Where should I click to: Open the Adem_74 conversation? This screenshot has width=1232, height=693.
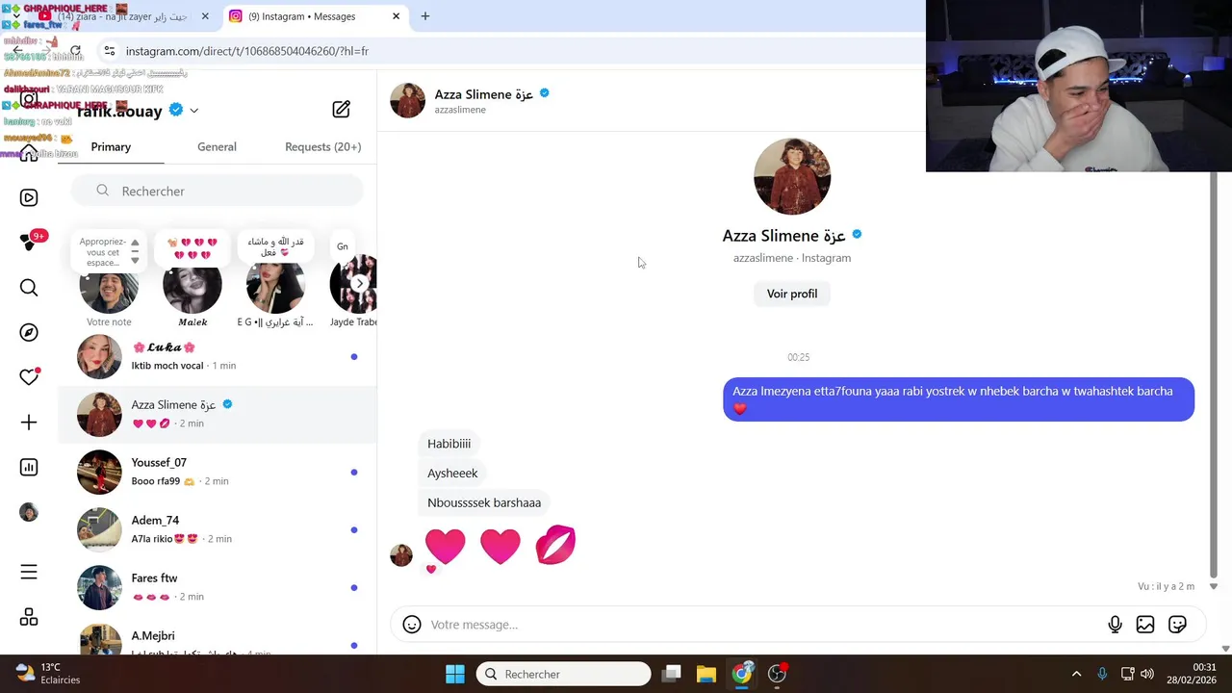(x=217, y=529)
